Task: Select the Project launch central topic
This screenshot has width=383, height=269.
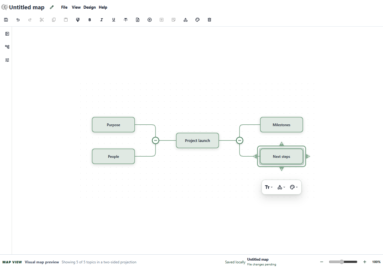Action: [197, 140]
